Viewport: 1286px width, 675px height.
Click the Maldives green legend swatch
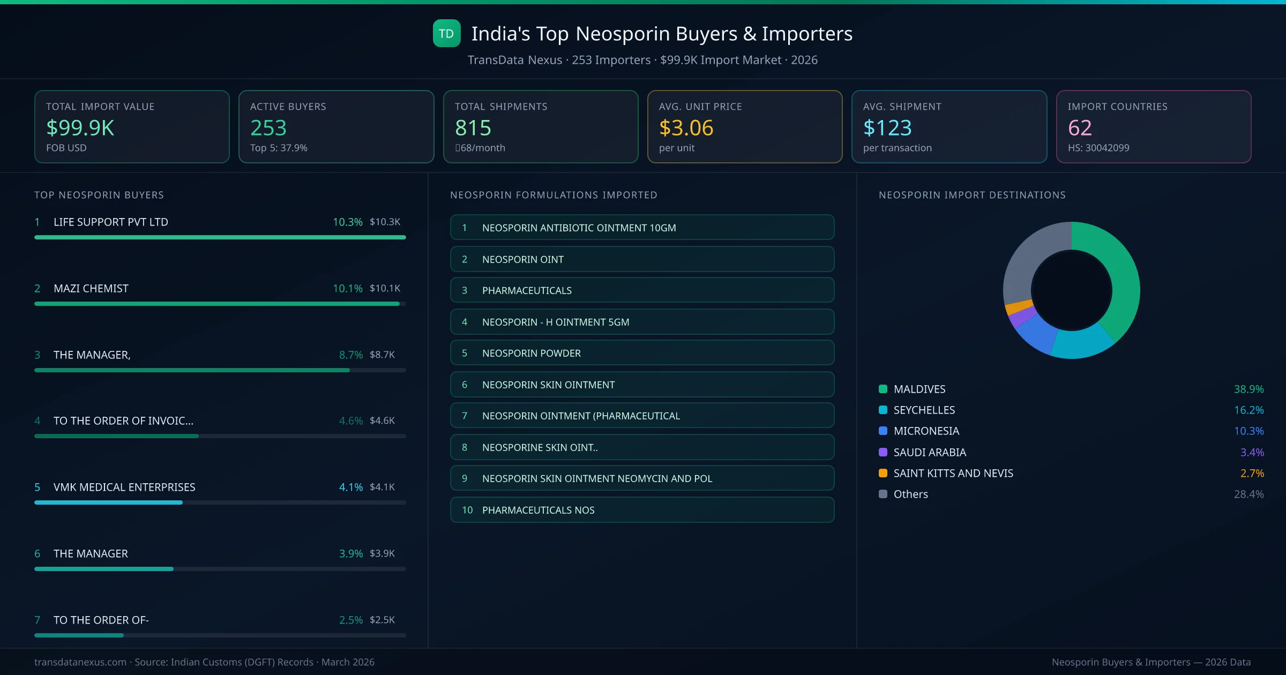[x=883, y=389]
